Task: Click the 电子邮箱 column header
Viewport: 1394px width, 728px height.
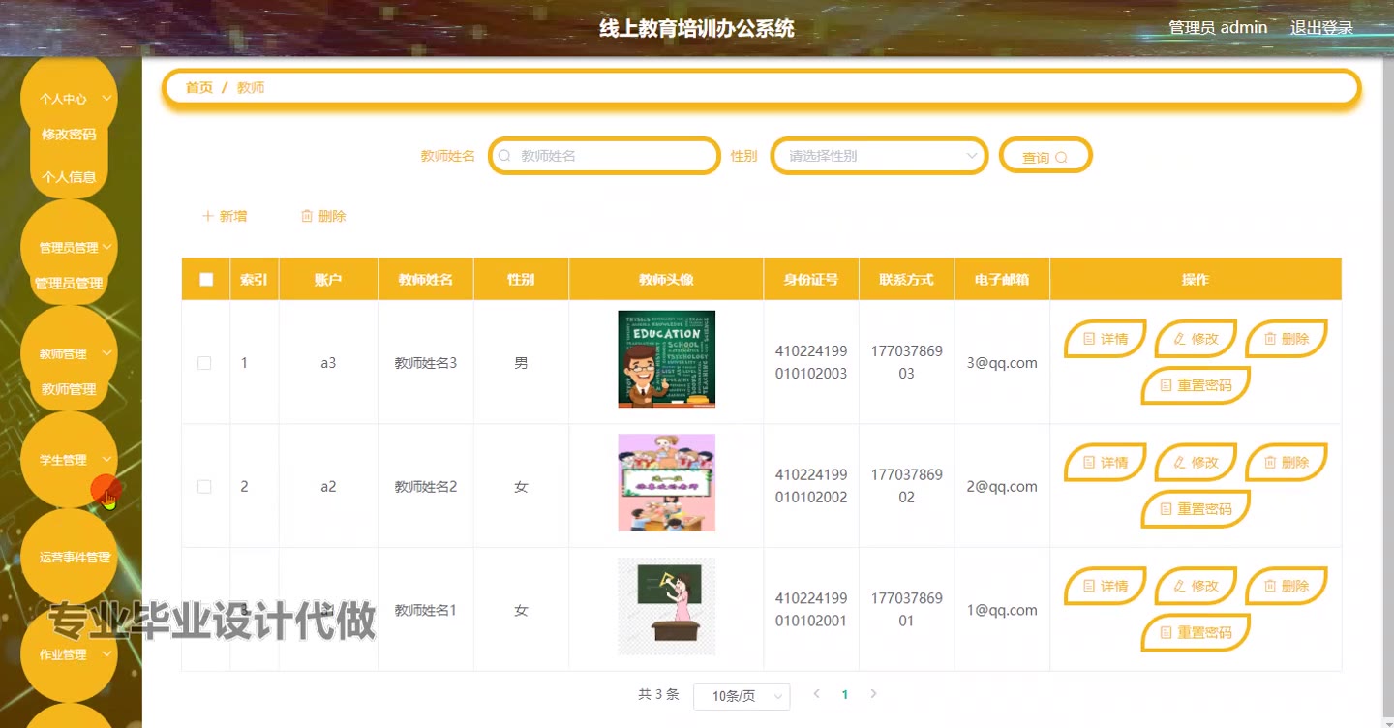Action: [1002, 280]
